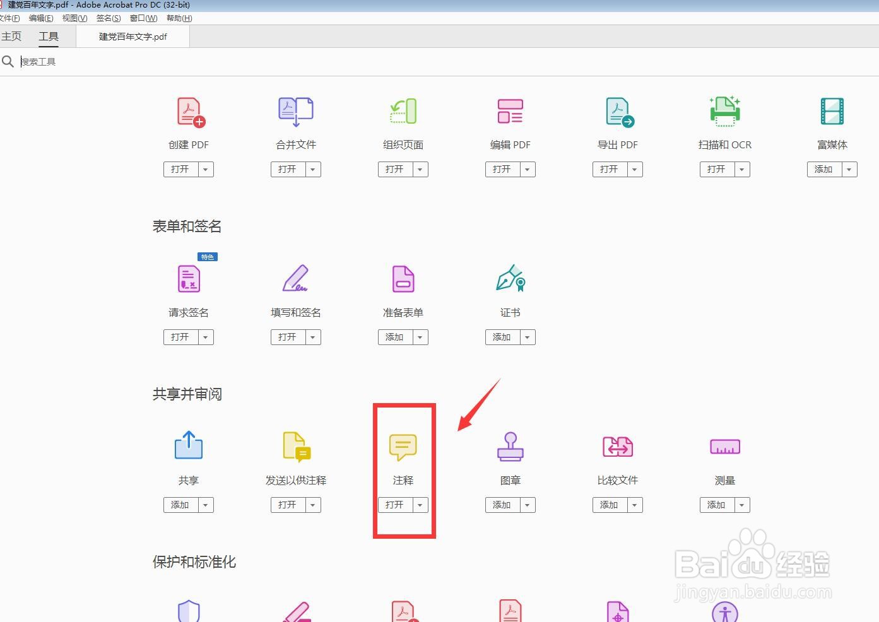Screen dimensions: 879x622
Task: Click 打开 button under 发送以供注释
Action: click(288, 505)
